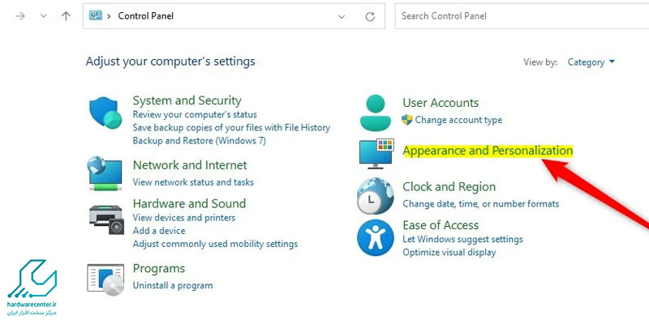Image resolution: width=649 pixels, height=324 pixels.
Task: Click Let Windows suggest settings
Action: (462, 239)
